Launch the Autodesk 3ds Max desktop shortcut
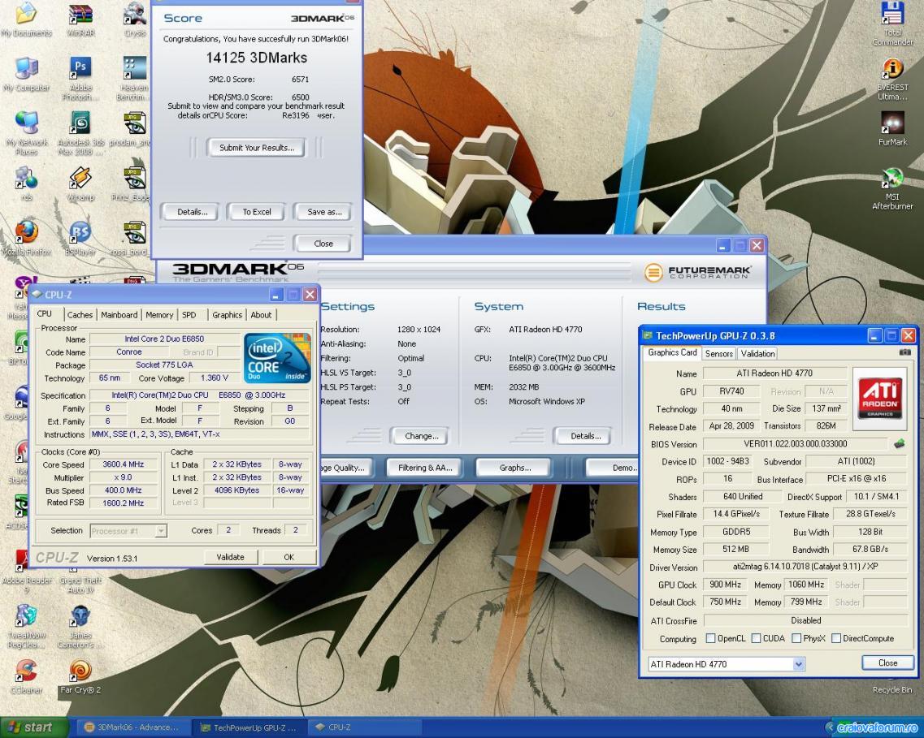 [80, 134]
